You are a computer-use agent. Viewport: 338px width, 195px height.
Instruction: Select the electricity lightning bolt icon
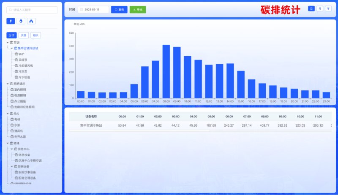[x=11, y=21]
